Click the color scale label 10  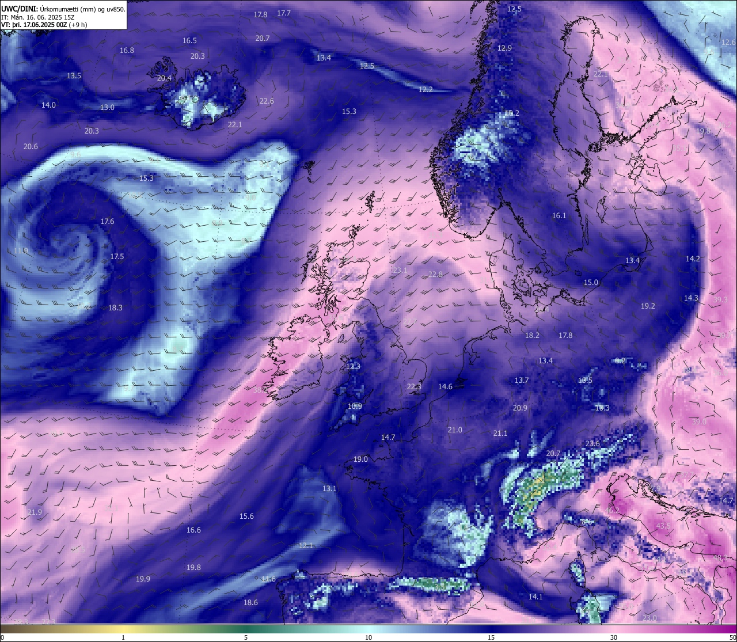pyautogui.click(x=368, y=637)
